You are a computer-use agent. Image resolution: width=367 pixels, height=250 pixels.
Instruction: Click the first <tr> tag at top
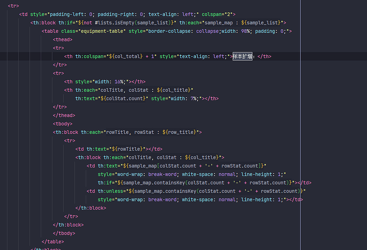pos(13,5)
